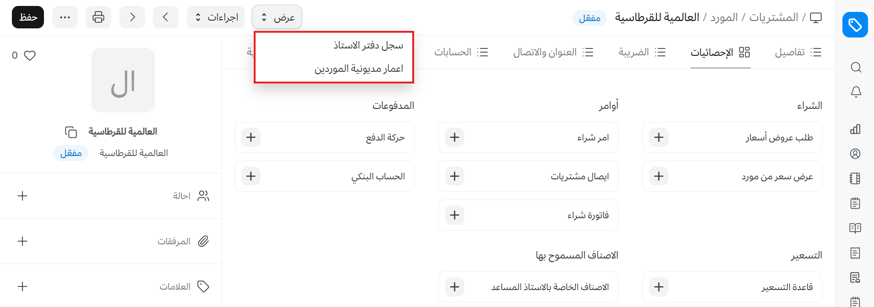The image size is (874, 307).
Task: Click the blue tag app icon
Action: tap(855, 25)
